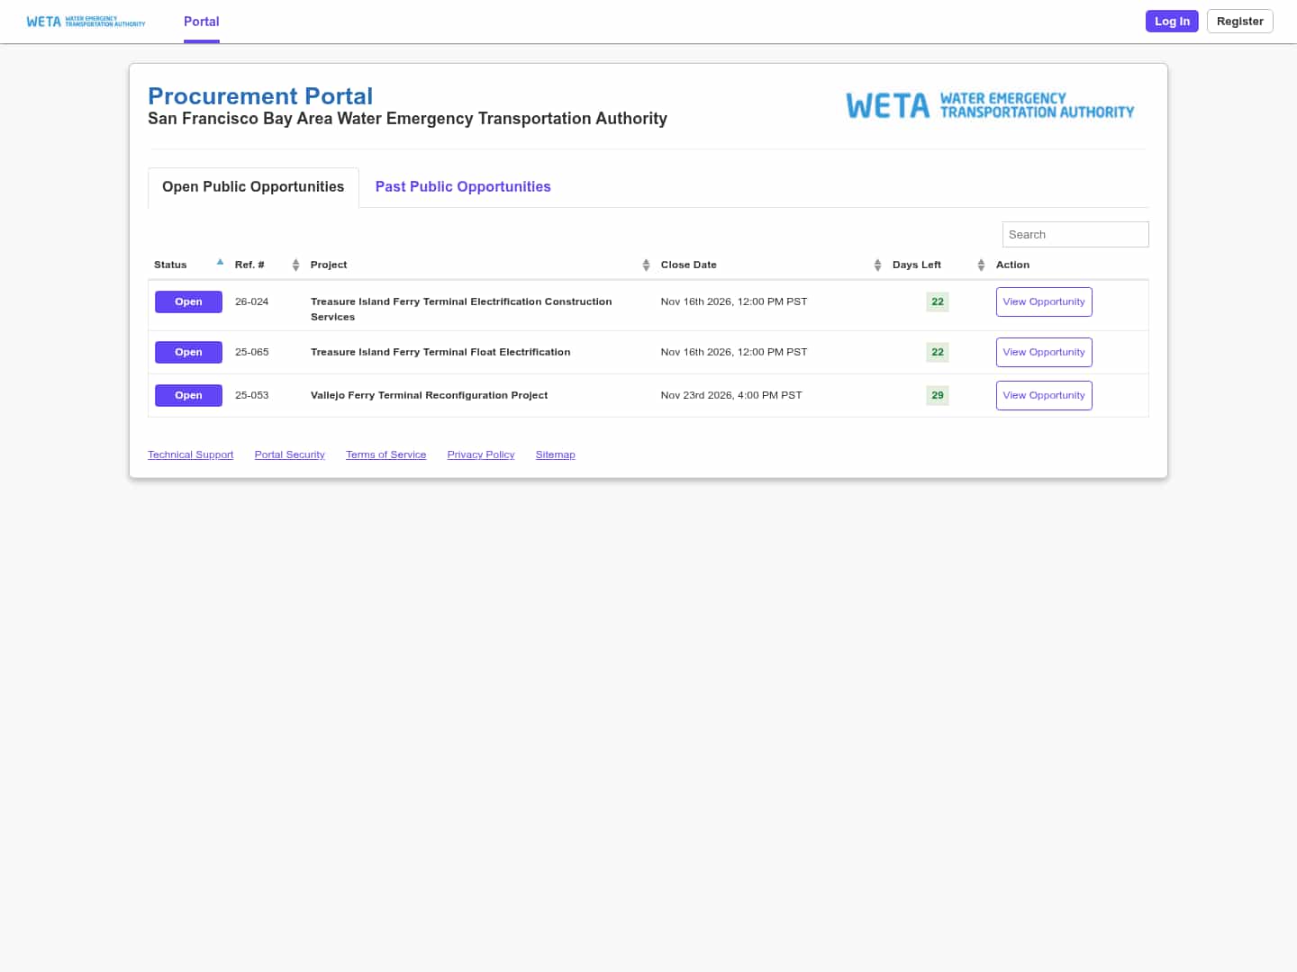This screenshot has width=1297, height=972.
Task: Open the Terms of Service link
Action: click(x=386, y=454)
